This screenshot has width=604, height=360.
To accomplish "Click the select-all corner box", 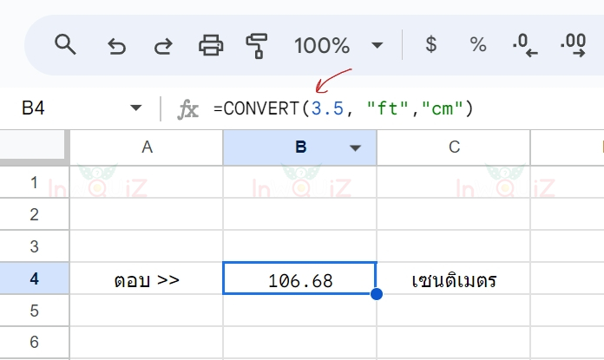I will [32, 145].
